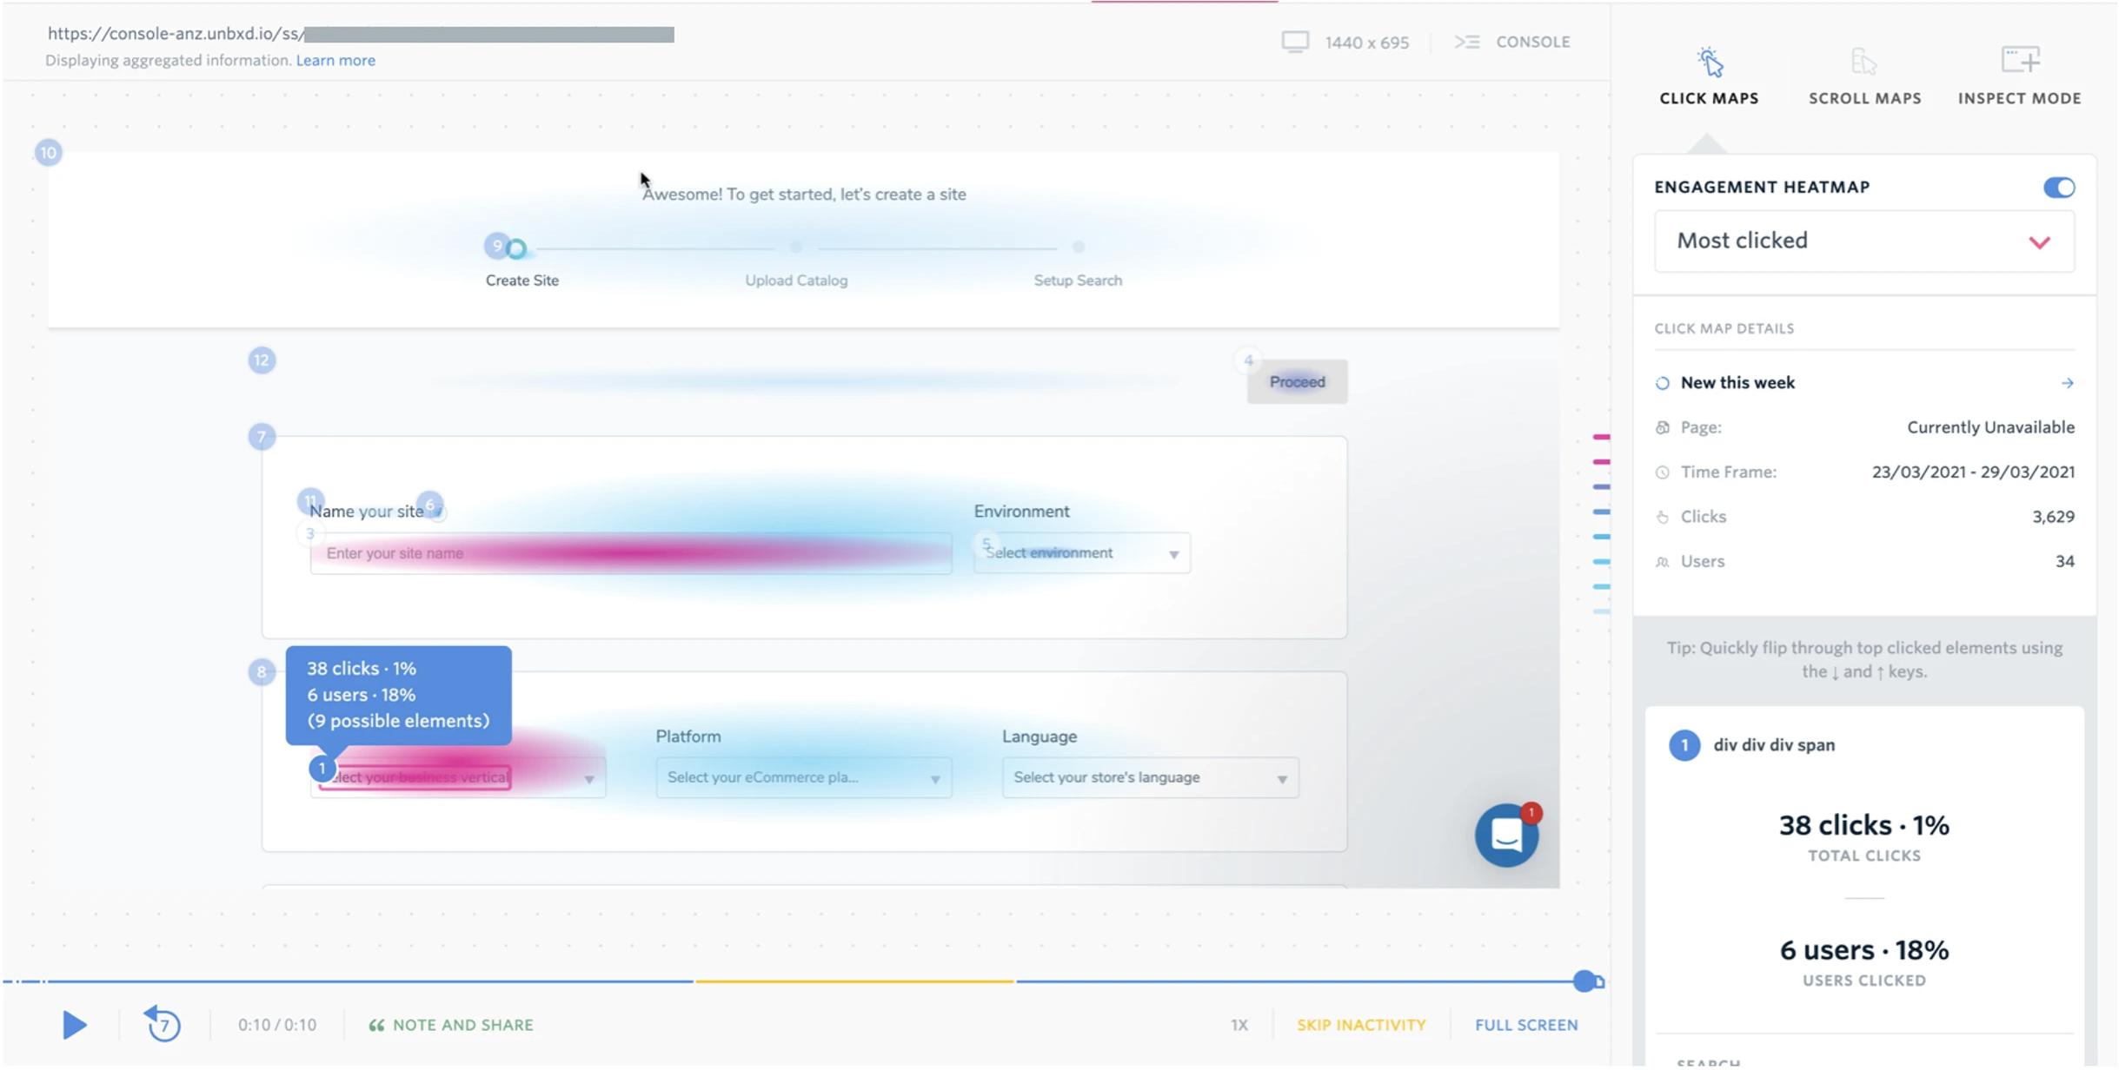Click the Clicks value 3,629
The image size is (2119, 1070).
pos(2053,517)
